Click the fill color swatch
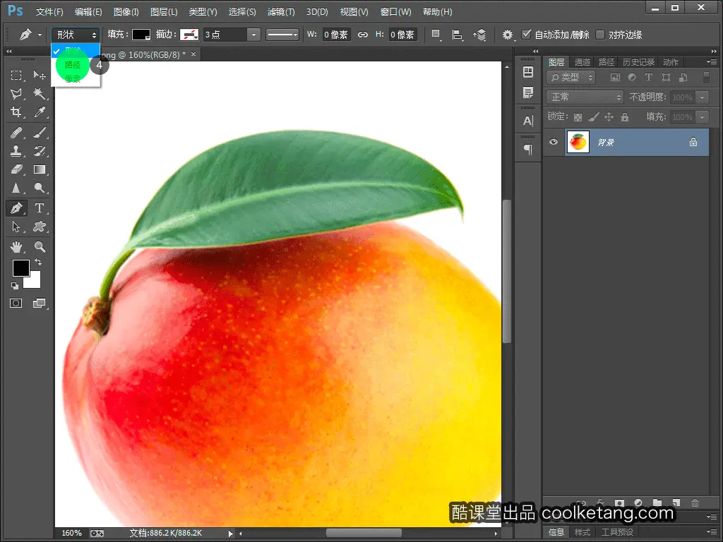Viewport: 723px width, 542px height. coord(141,35)
